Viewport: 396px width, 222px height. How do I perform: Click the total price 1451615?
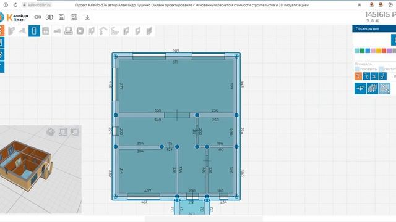coord(381,15)
